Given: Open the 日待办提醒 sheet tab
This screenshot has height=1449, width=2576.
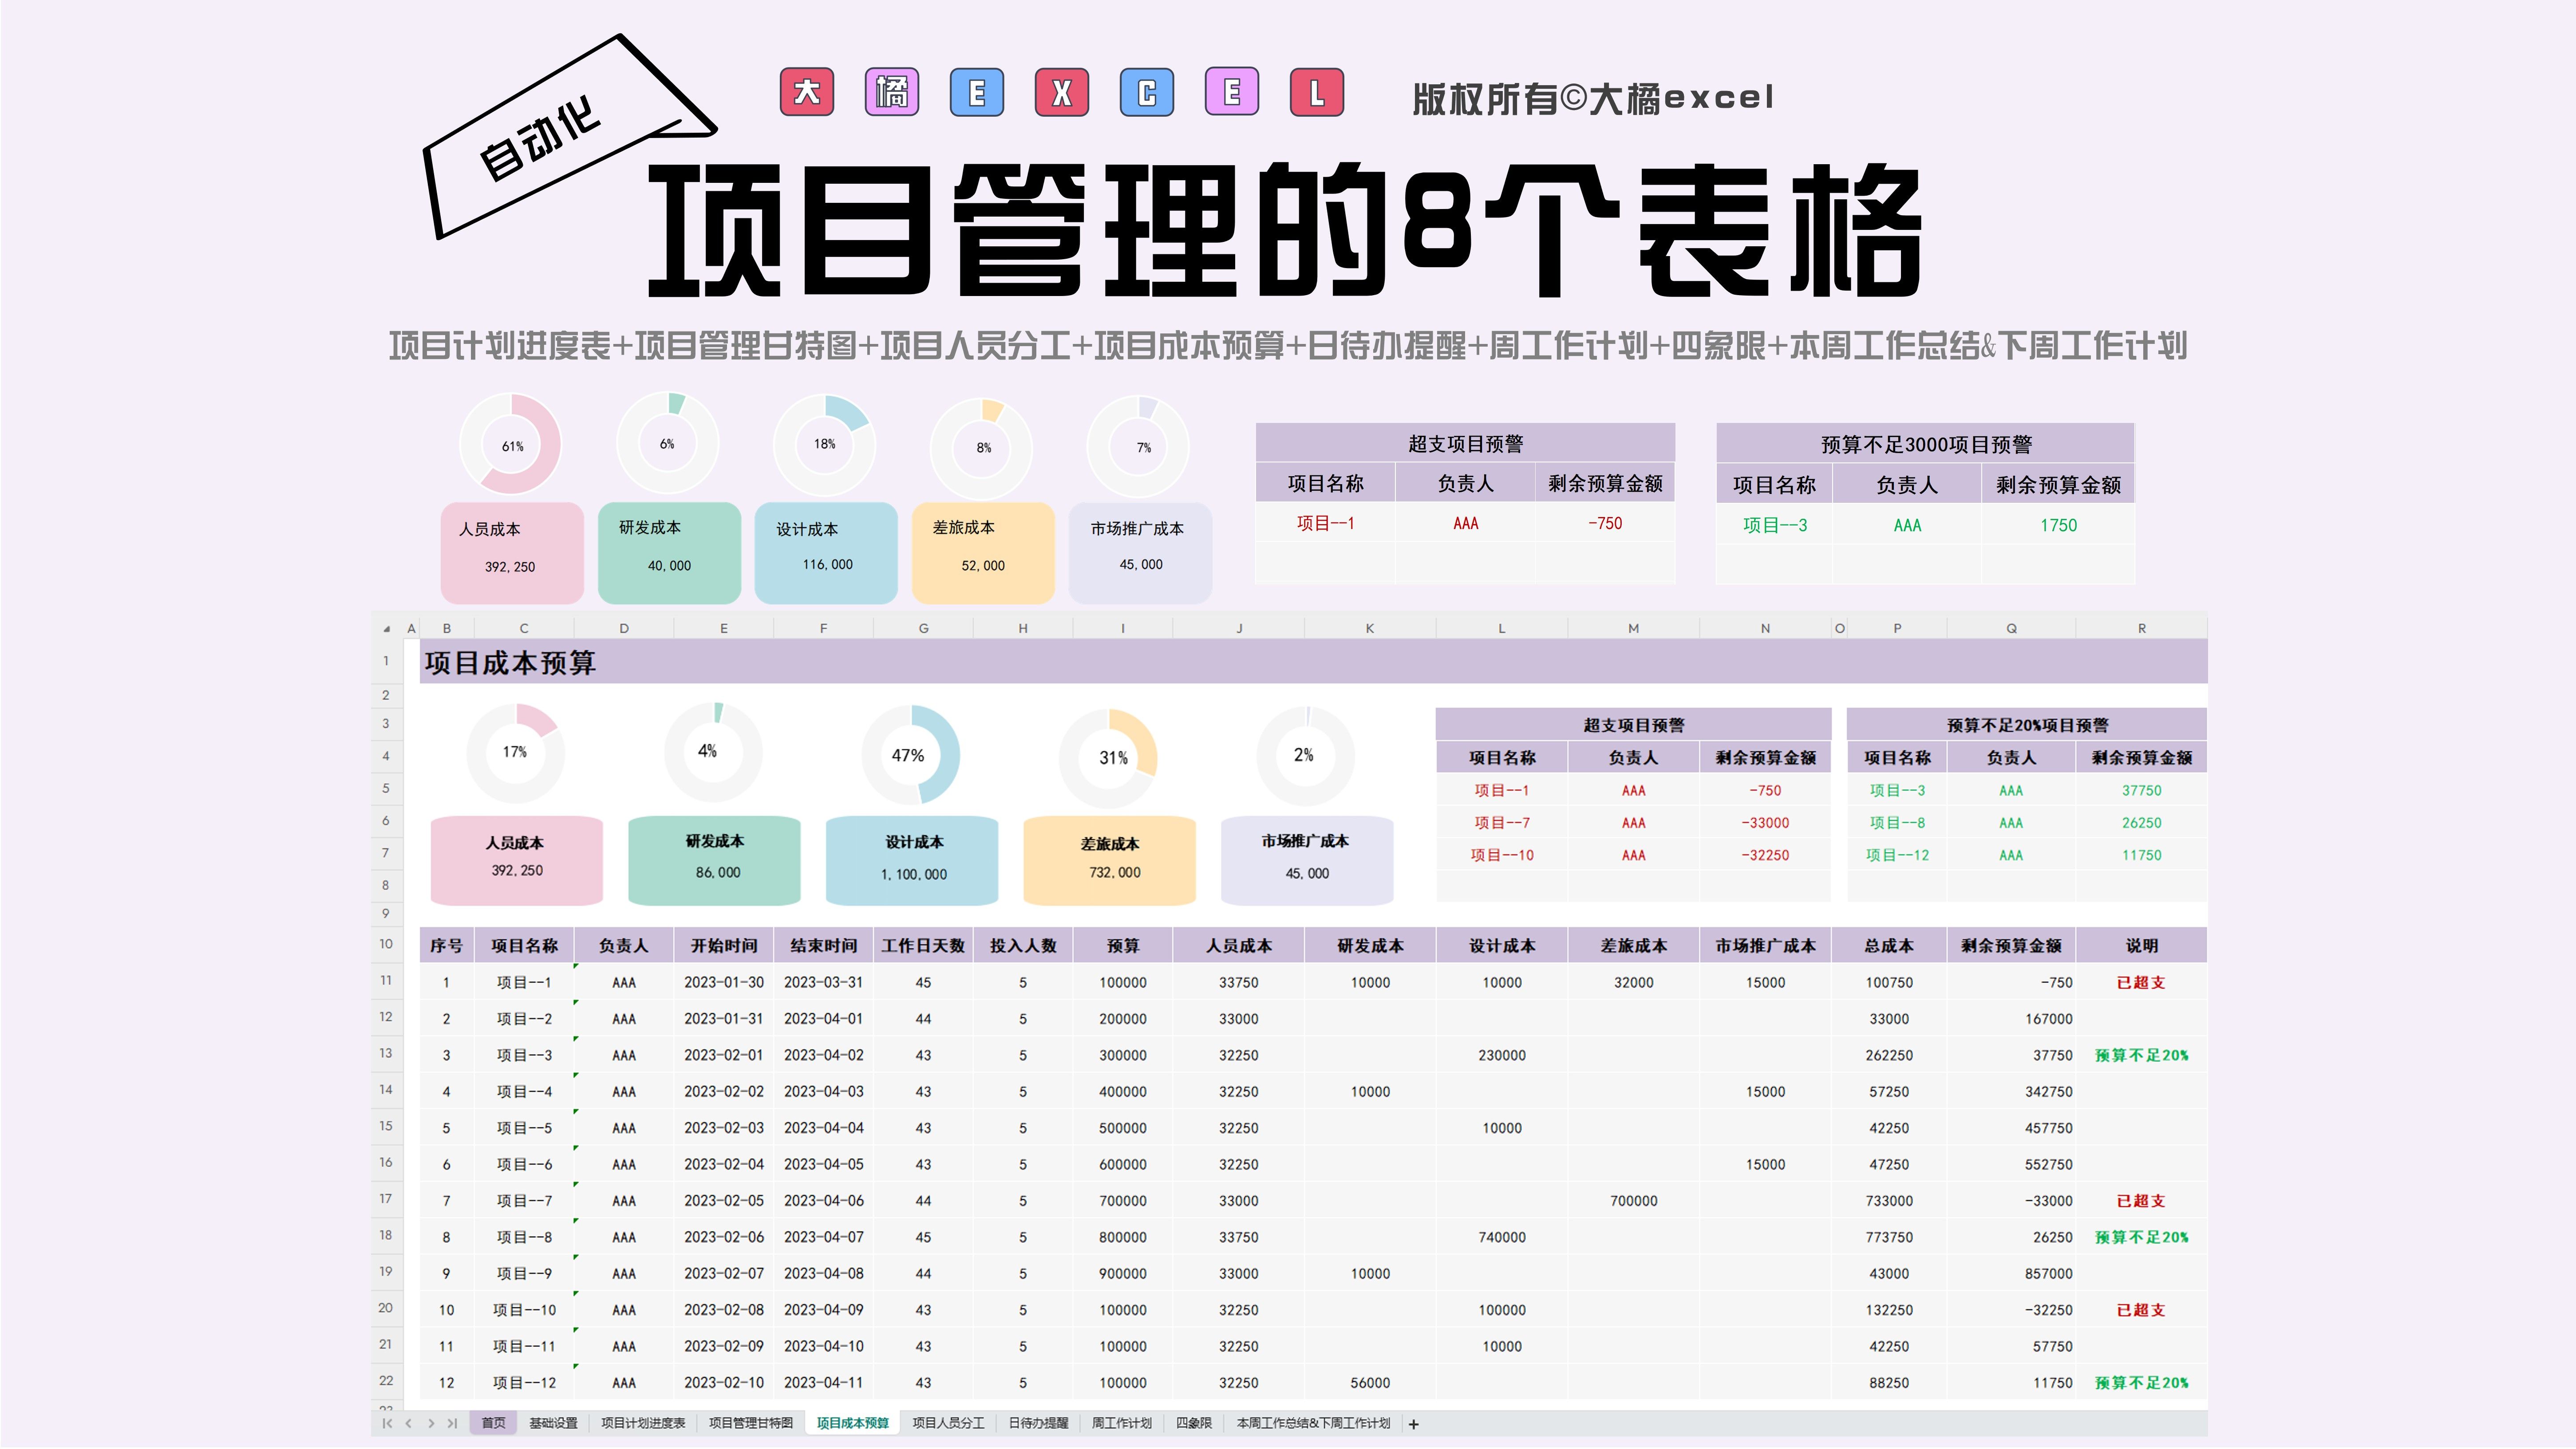Looking at the screenshot, I should click(x=1038, y=1423).
